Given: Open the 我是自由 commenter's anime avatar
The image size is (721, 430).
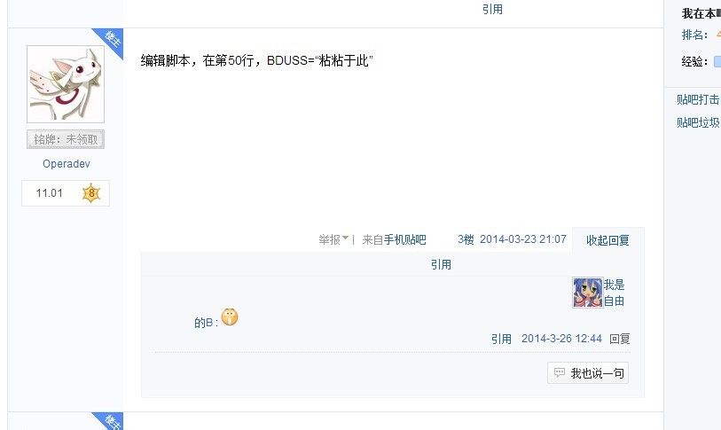Looking at the screenshot, I should pyautogui.click(x=587, y=293).
